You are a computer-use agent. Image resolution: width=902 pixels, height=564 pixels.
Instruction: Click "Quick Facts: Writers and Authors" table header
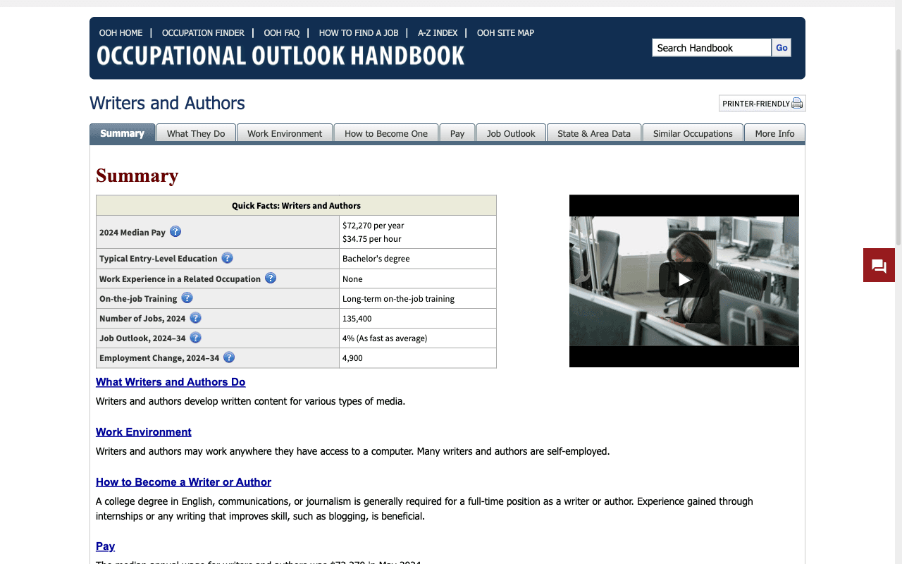coord(296,205)
